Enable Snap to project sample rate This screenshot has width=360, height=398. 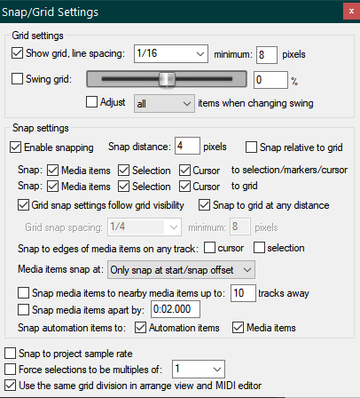pos(10,354)
